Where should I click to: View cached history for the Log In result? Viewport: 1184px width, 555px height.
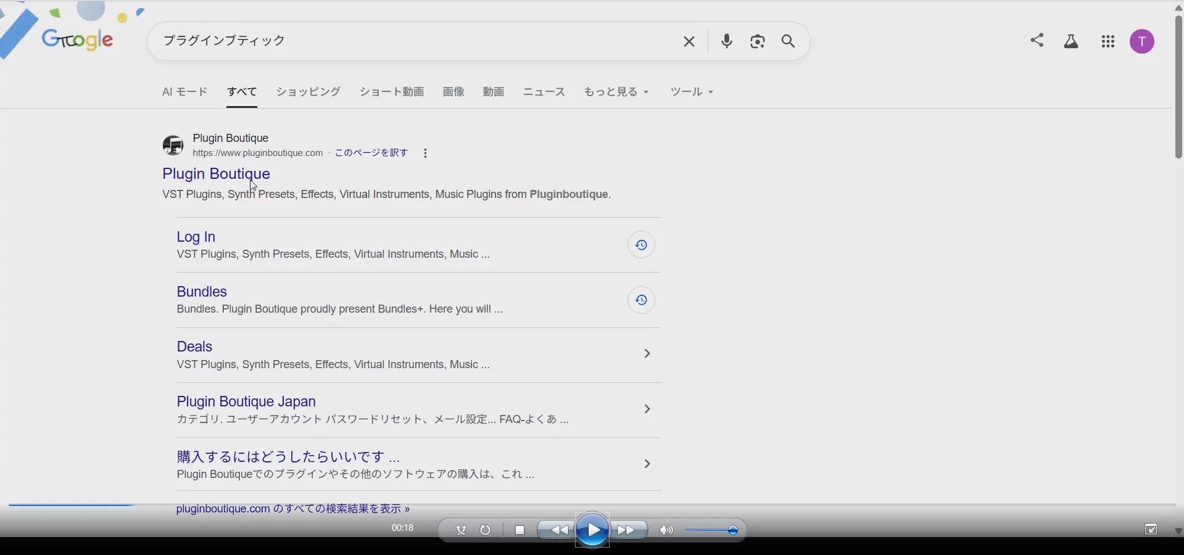[641, 244]
